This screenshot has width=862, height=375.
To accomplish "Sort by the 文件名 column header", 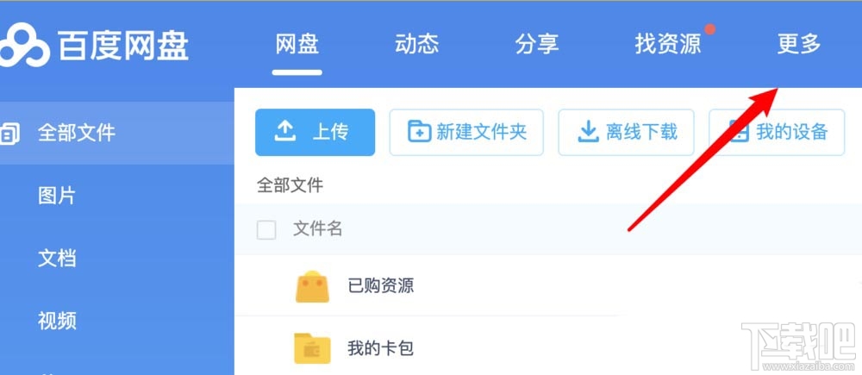I will (318, 228).
